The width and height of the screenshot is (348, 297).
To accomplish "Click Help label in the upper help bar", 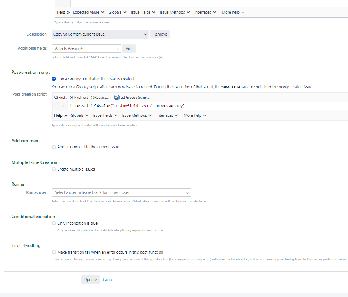I will pos(61,12).
